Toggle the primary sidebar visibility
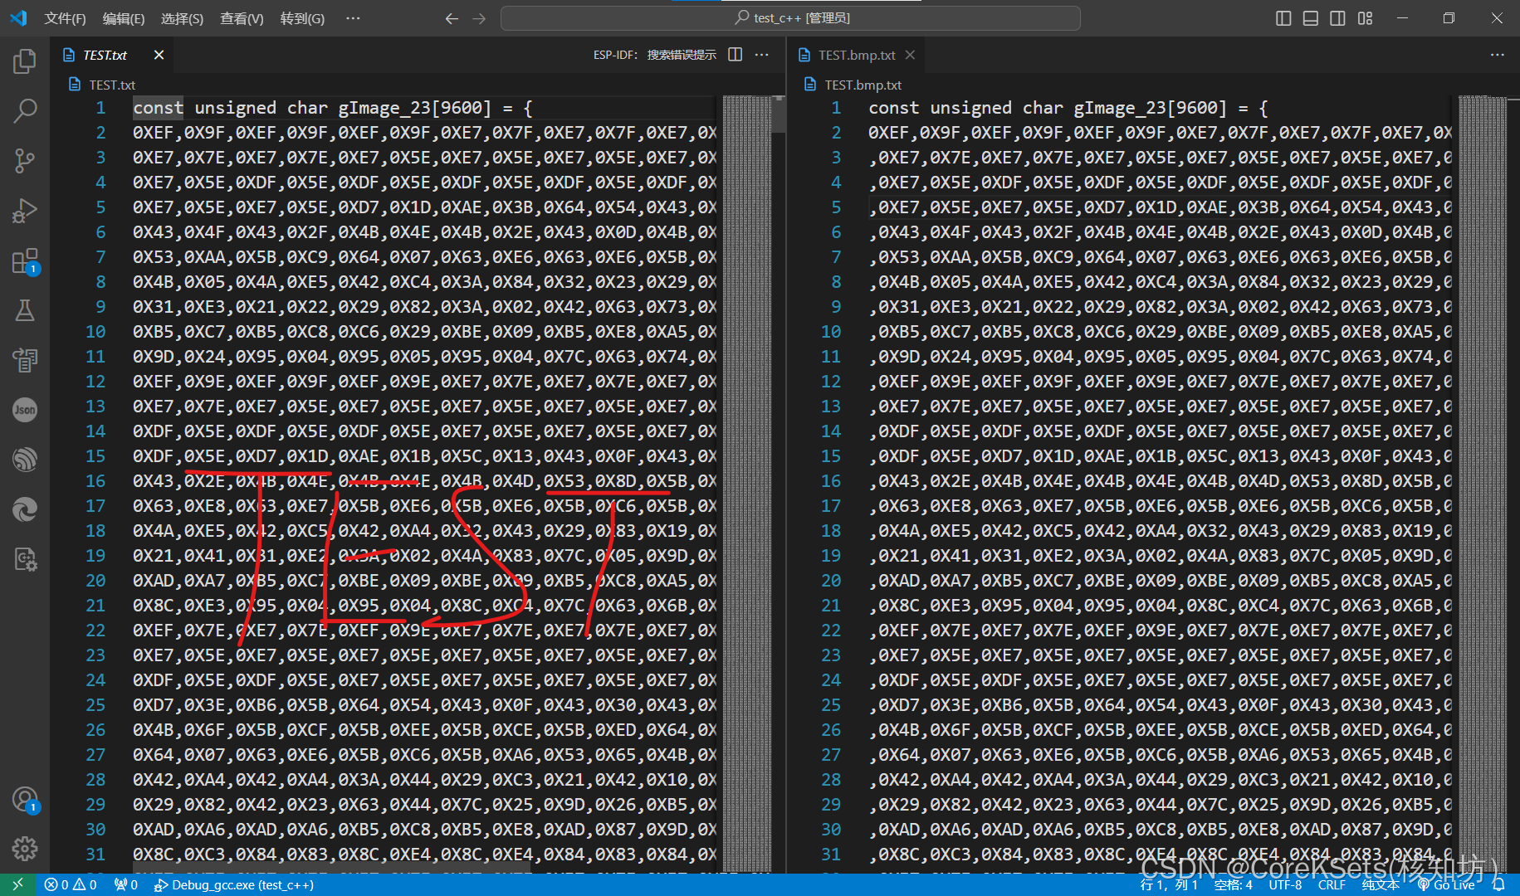The width and height of the screenshot is (1520, 896). (1283, 17)
